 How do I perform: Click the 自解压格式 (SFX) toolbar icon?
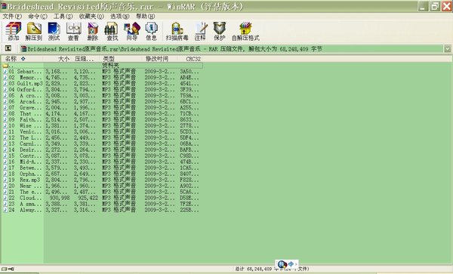click(245, 31)
